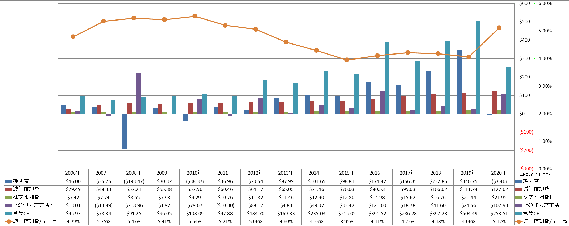
Task: Click the 2020年 column header
Action: (x=499, y=173)
